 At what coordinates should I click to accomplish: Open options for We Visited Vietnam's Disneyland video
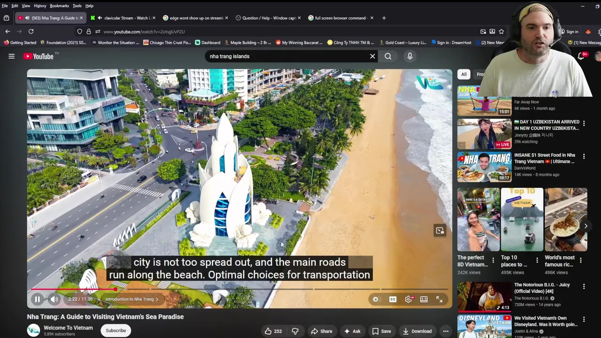point(584,320)
